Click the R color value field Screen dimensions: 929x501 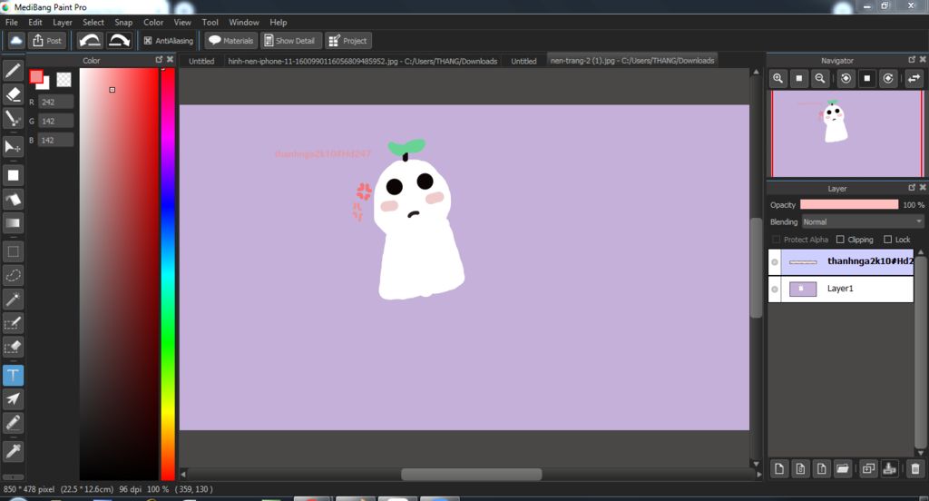(x=55, y=103)
